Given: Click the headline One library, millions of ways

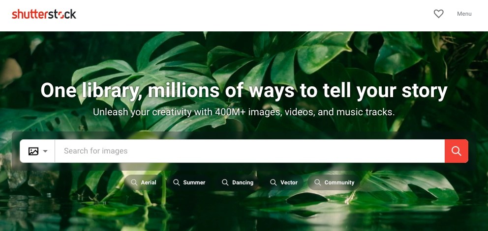Looking at the screenshot, I should (244, 91).
